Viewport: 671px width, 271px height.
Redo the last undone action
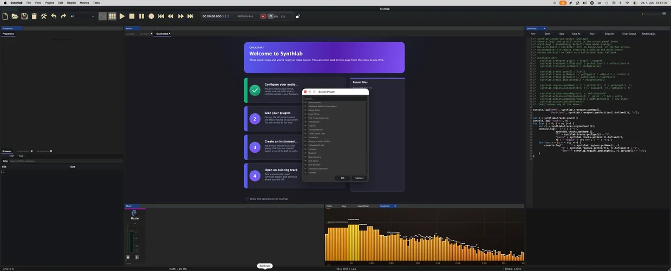(63, 16)
